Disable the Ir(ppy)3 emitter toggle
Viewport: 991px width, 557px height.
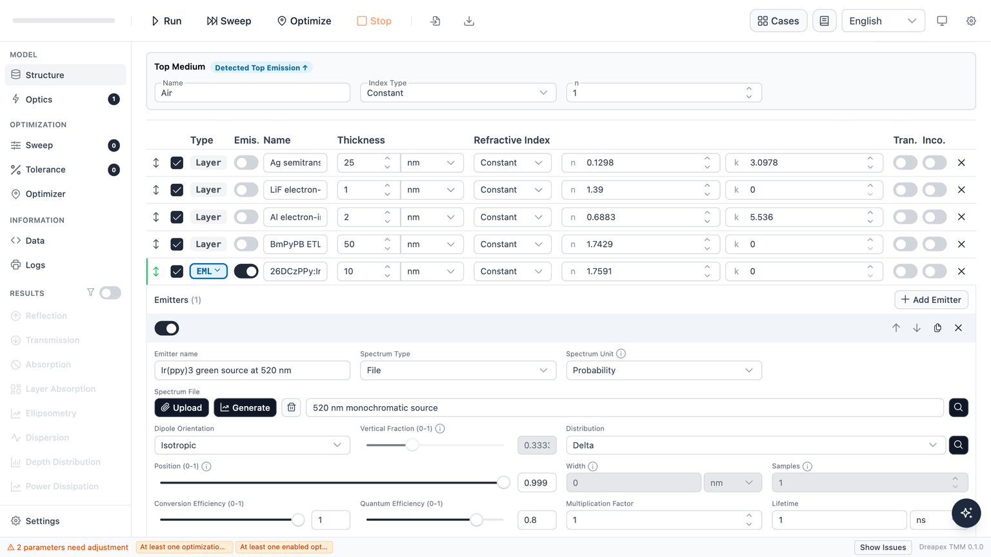[166, 328]
